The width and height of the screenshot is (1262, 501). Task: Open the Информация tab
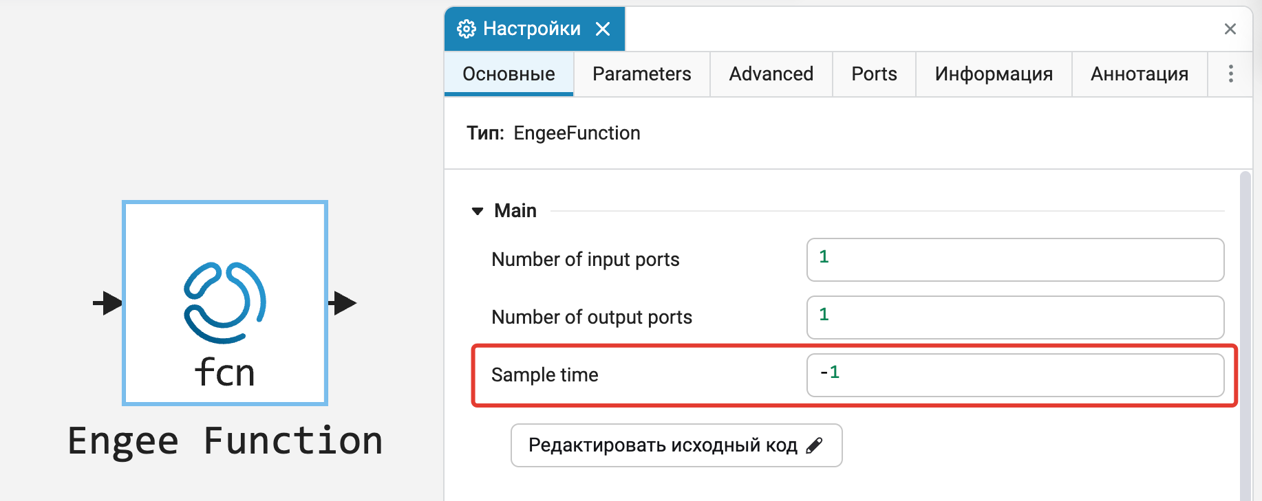point(994,74)
